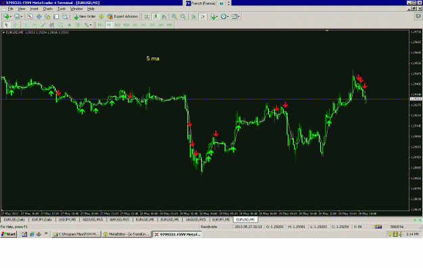The height and width of the screenshot is (268, 423).
Task: Click the triangle beside EURUSD,M5 chart title
Action: pyautogui.click(x=3, y=32)
